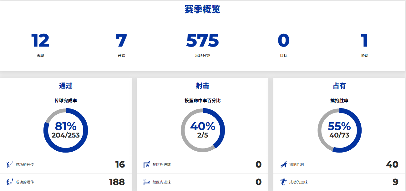The width and height of the screenshot is (406, 191).
Task: Select the 通过 section heading
Action: click(x=66, y=86)
